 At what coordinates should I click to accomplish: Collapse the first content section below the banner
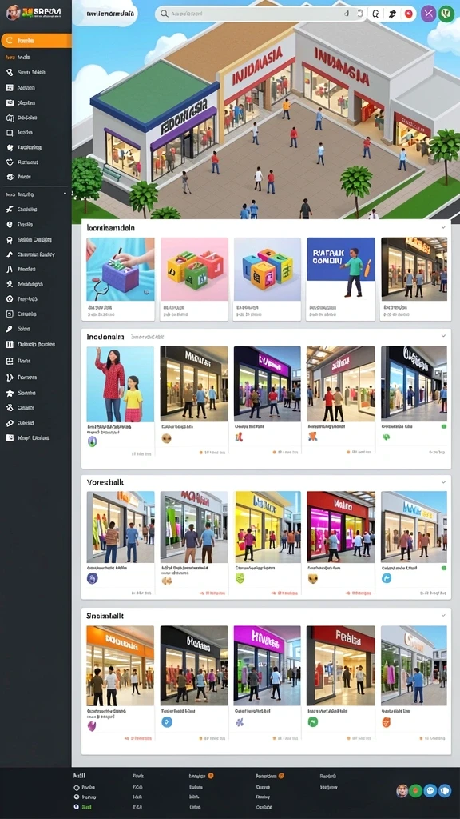pos(443,227)
